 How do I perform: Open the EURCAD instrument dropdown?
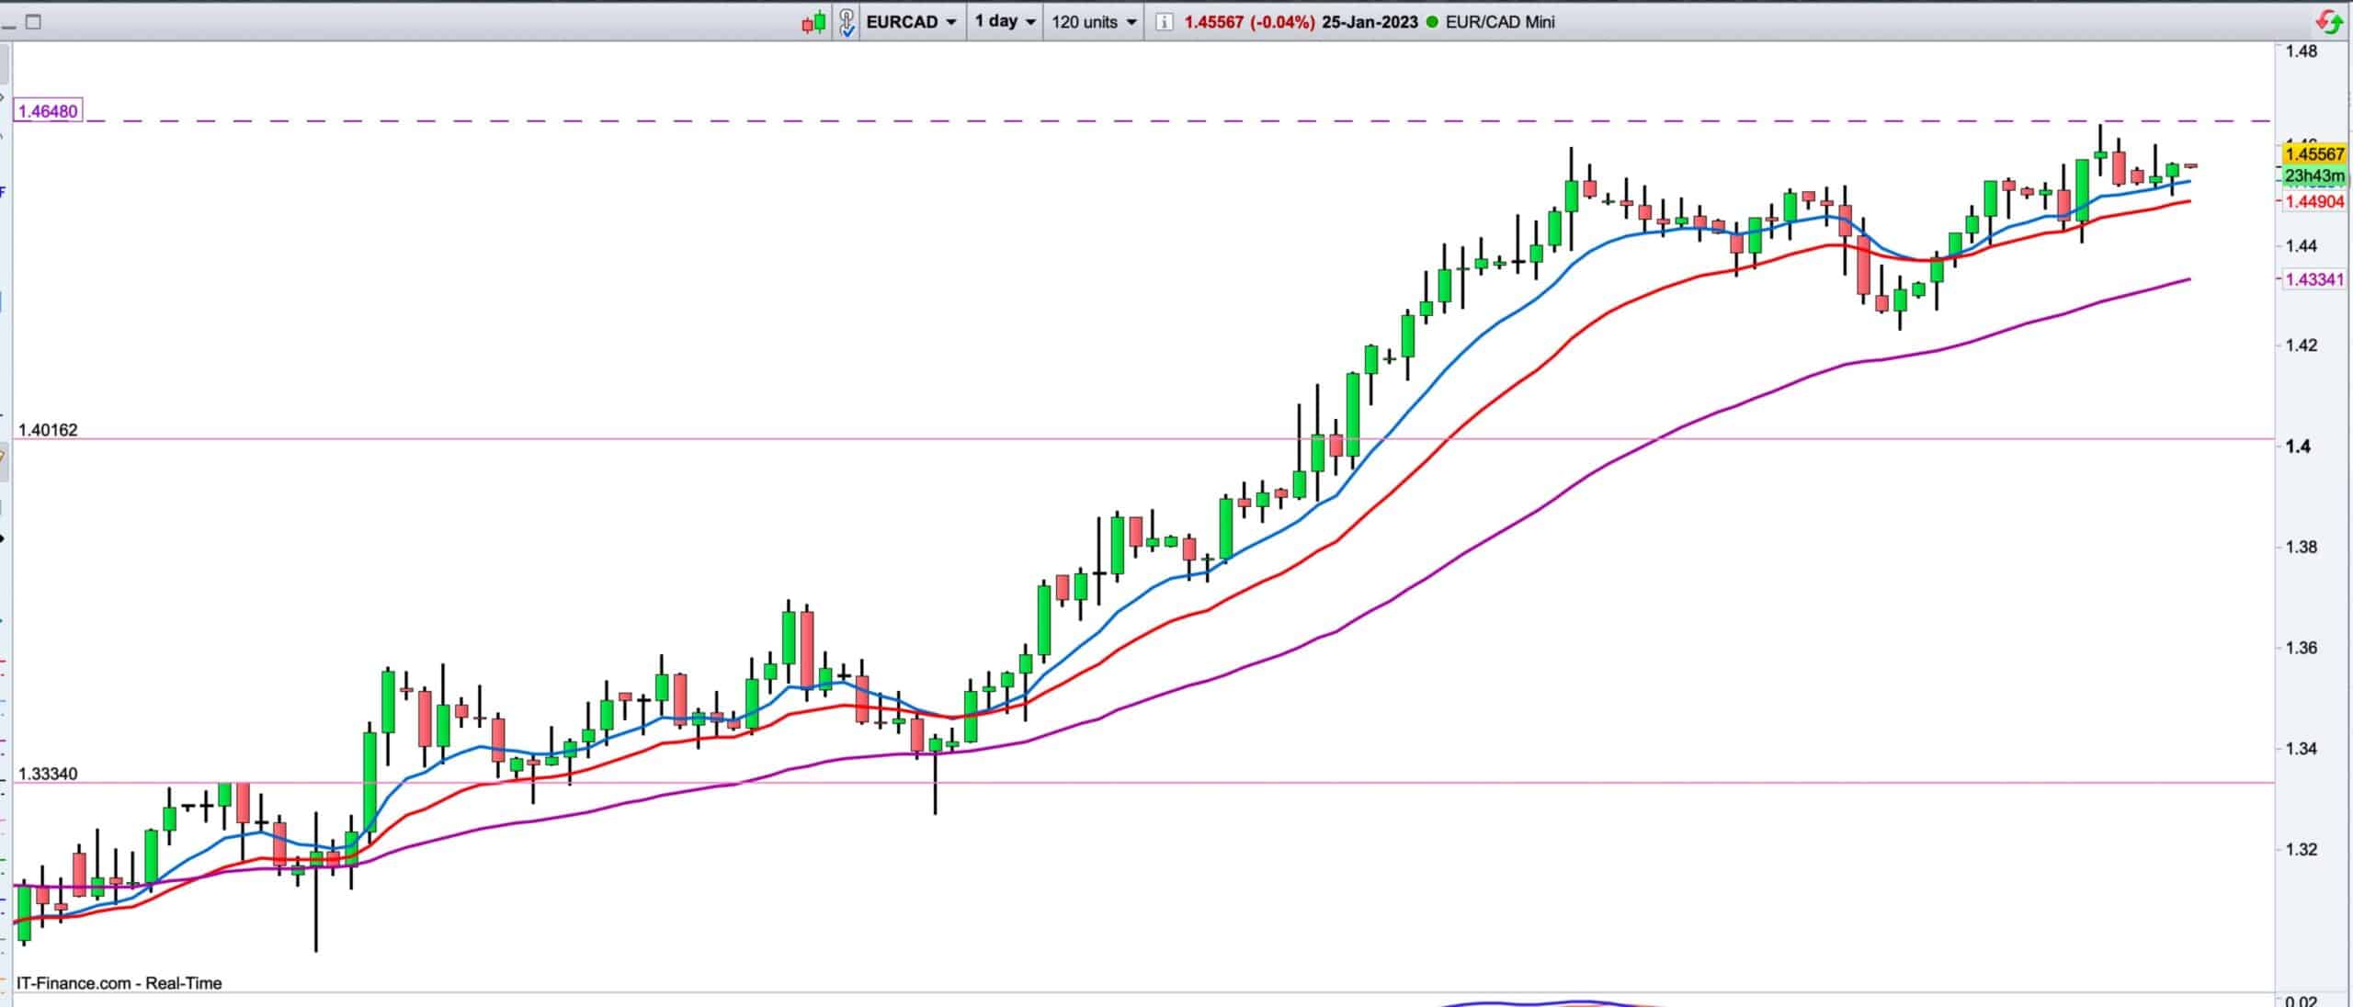pos(911,22)
